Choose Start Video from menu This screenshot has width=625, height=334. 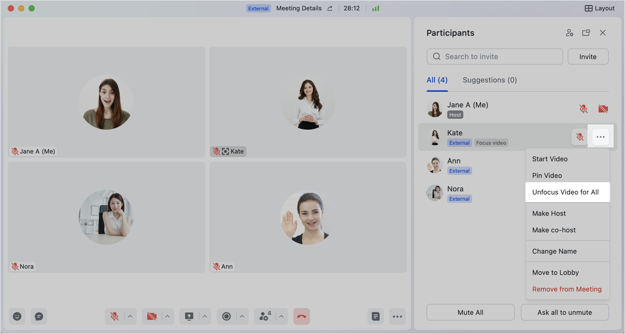tap(567, 159)
